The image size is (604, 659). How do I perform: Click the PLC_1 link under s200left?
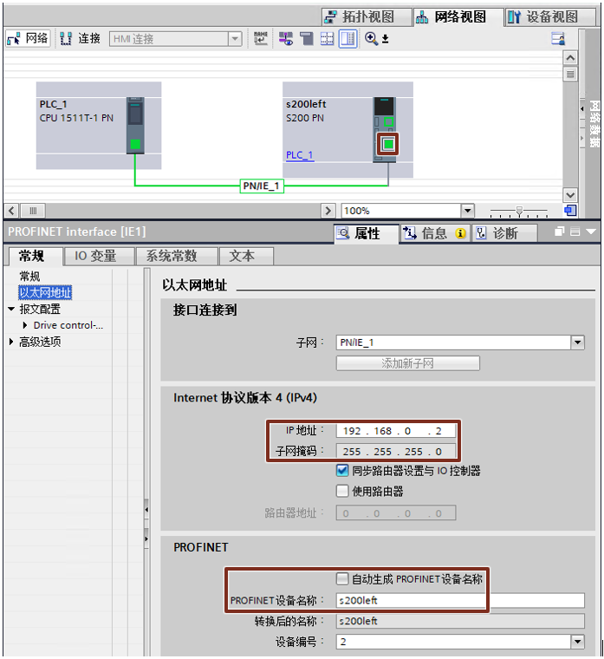[x=300, y=155]
